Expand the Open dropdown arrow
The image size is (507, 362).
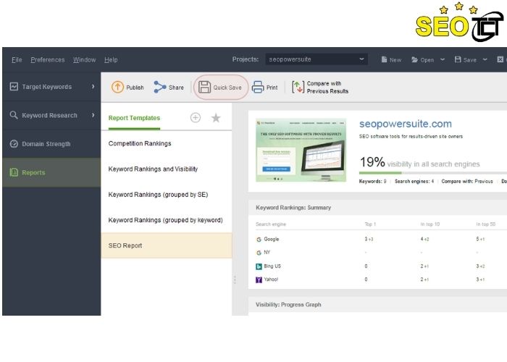point(443,59)
